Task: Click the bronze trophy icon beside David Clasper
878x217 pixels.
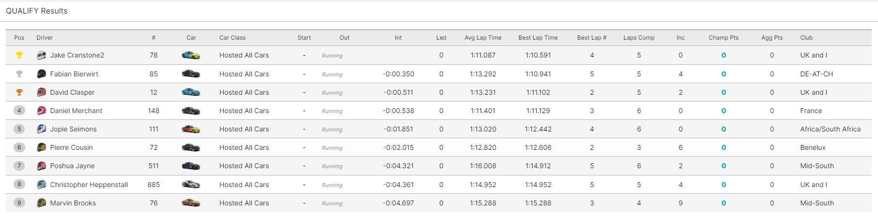Action: point(19,92)
